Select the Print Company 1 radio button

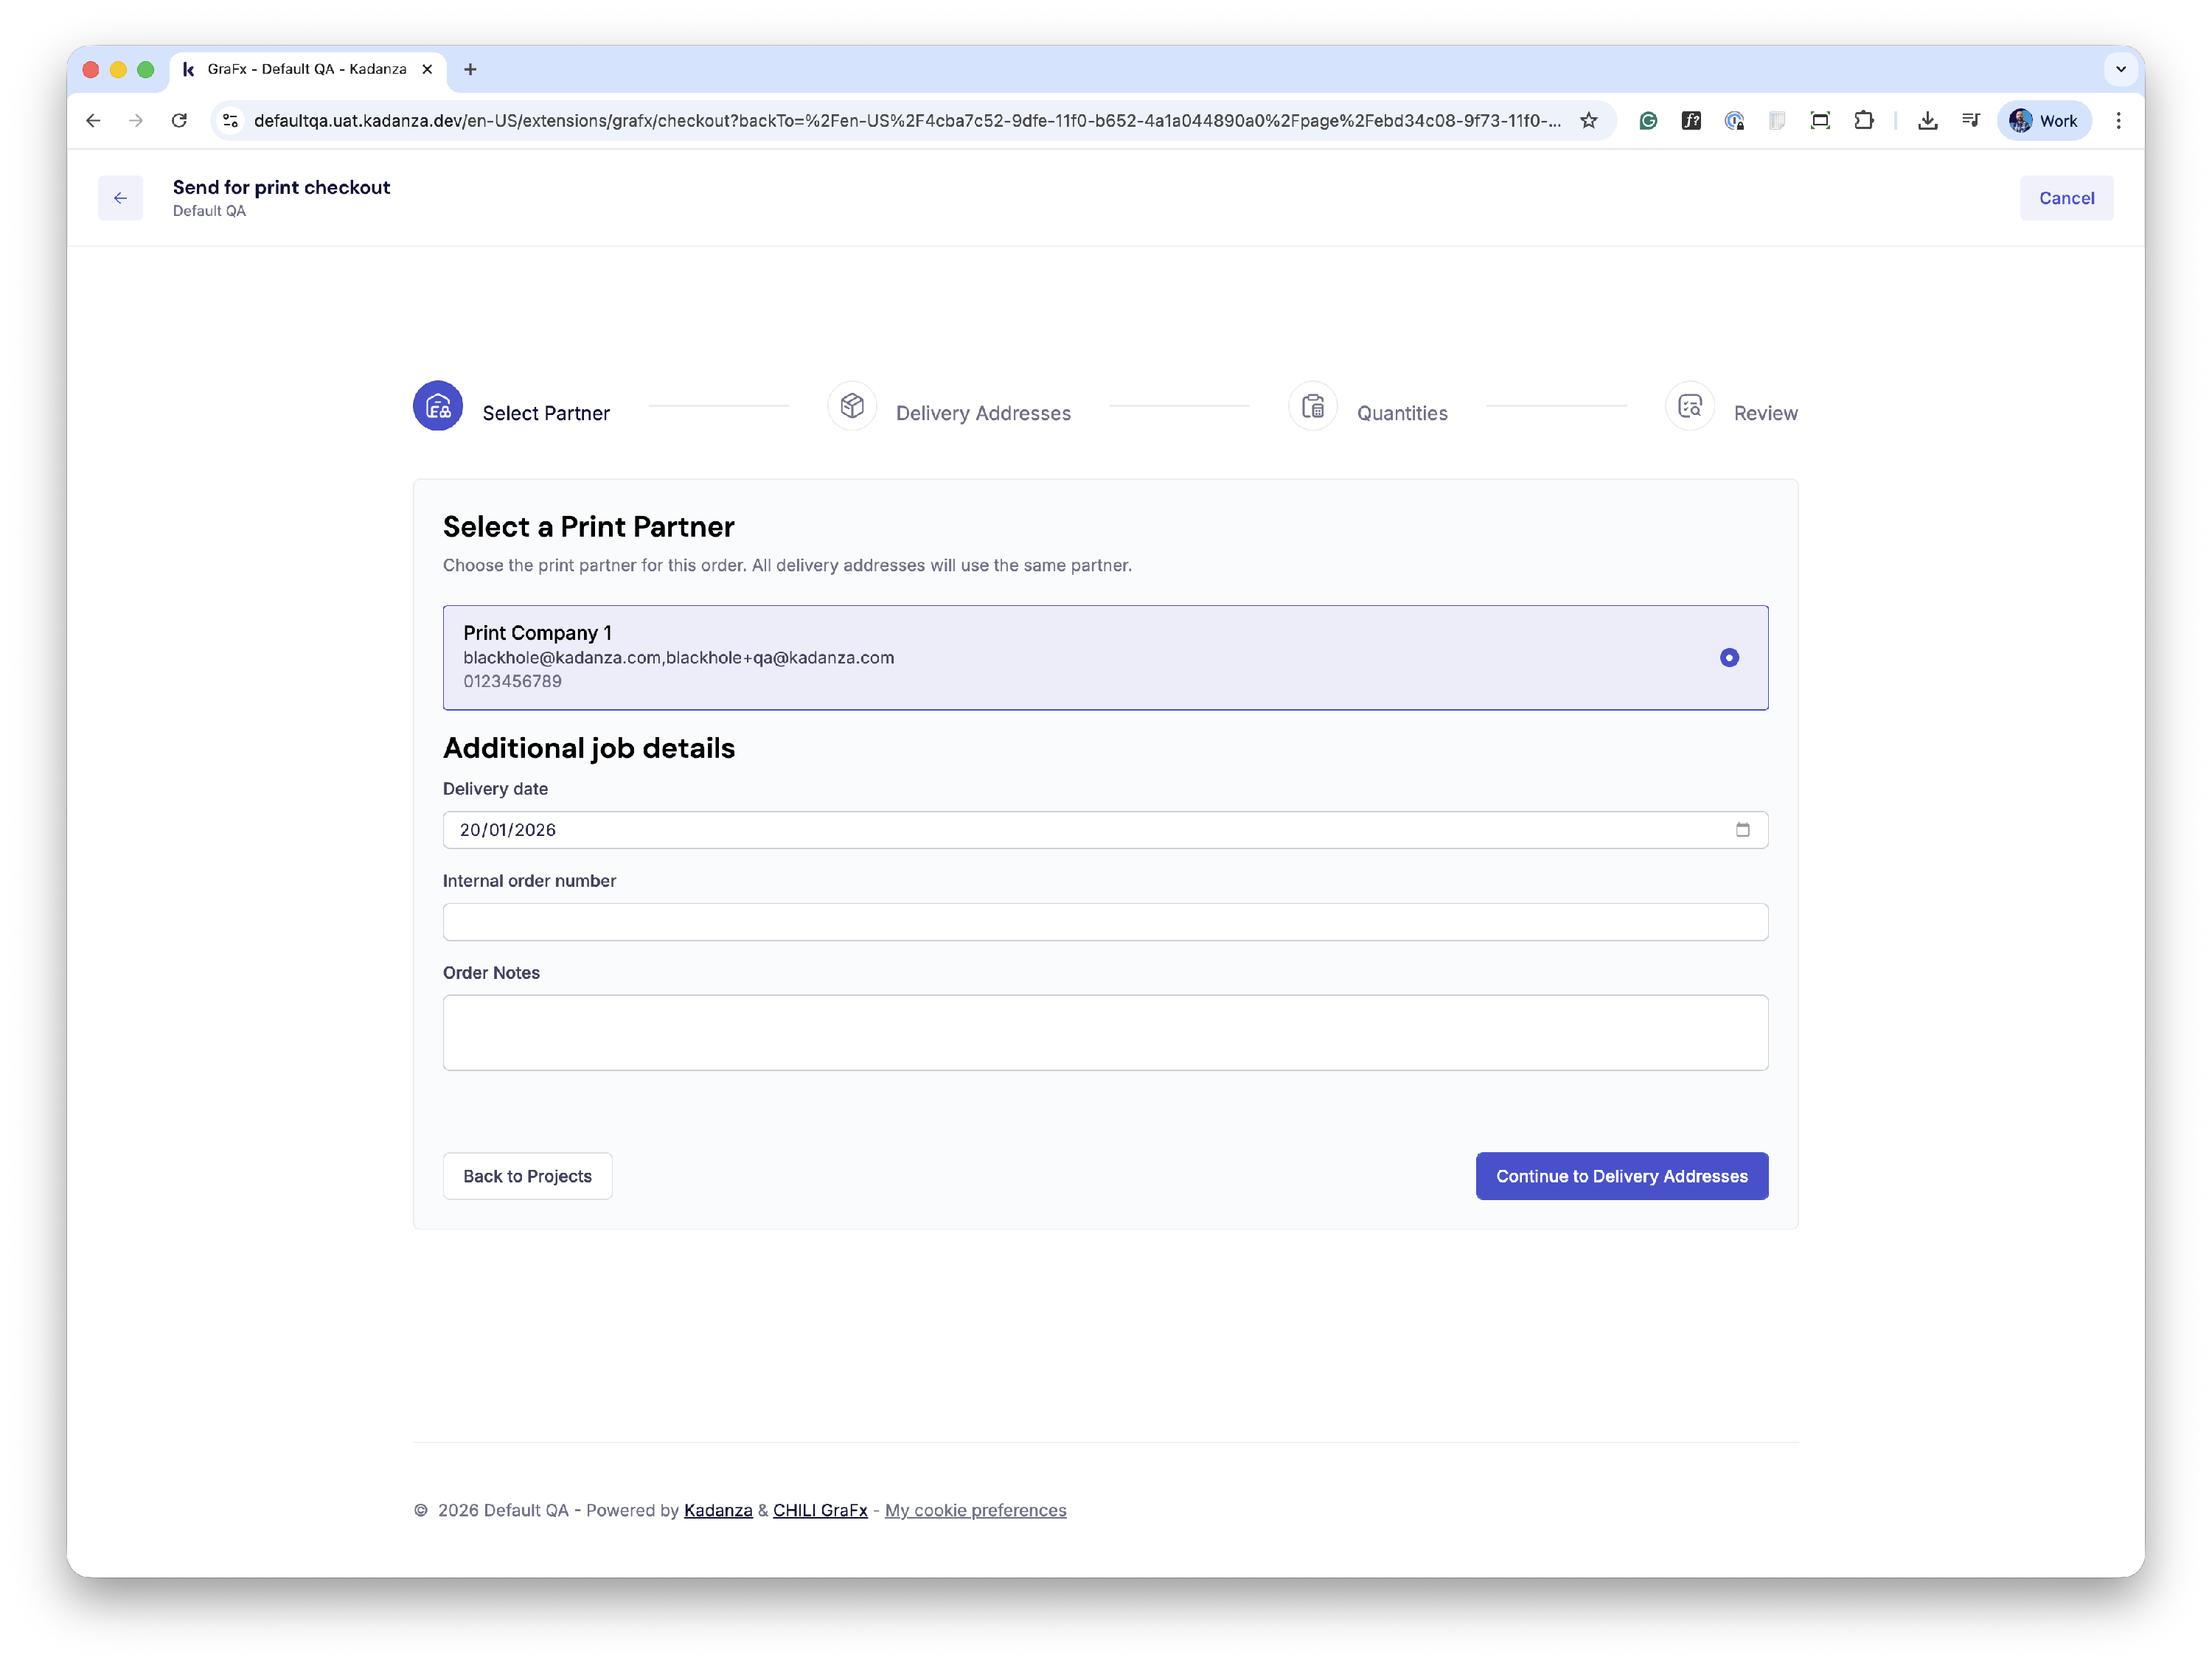[x=1729, y=658]
